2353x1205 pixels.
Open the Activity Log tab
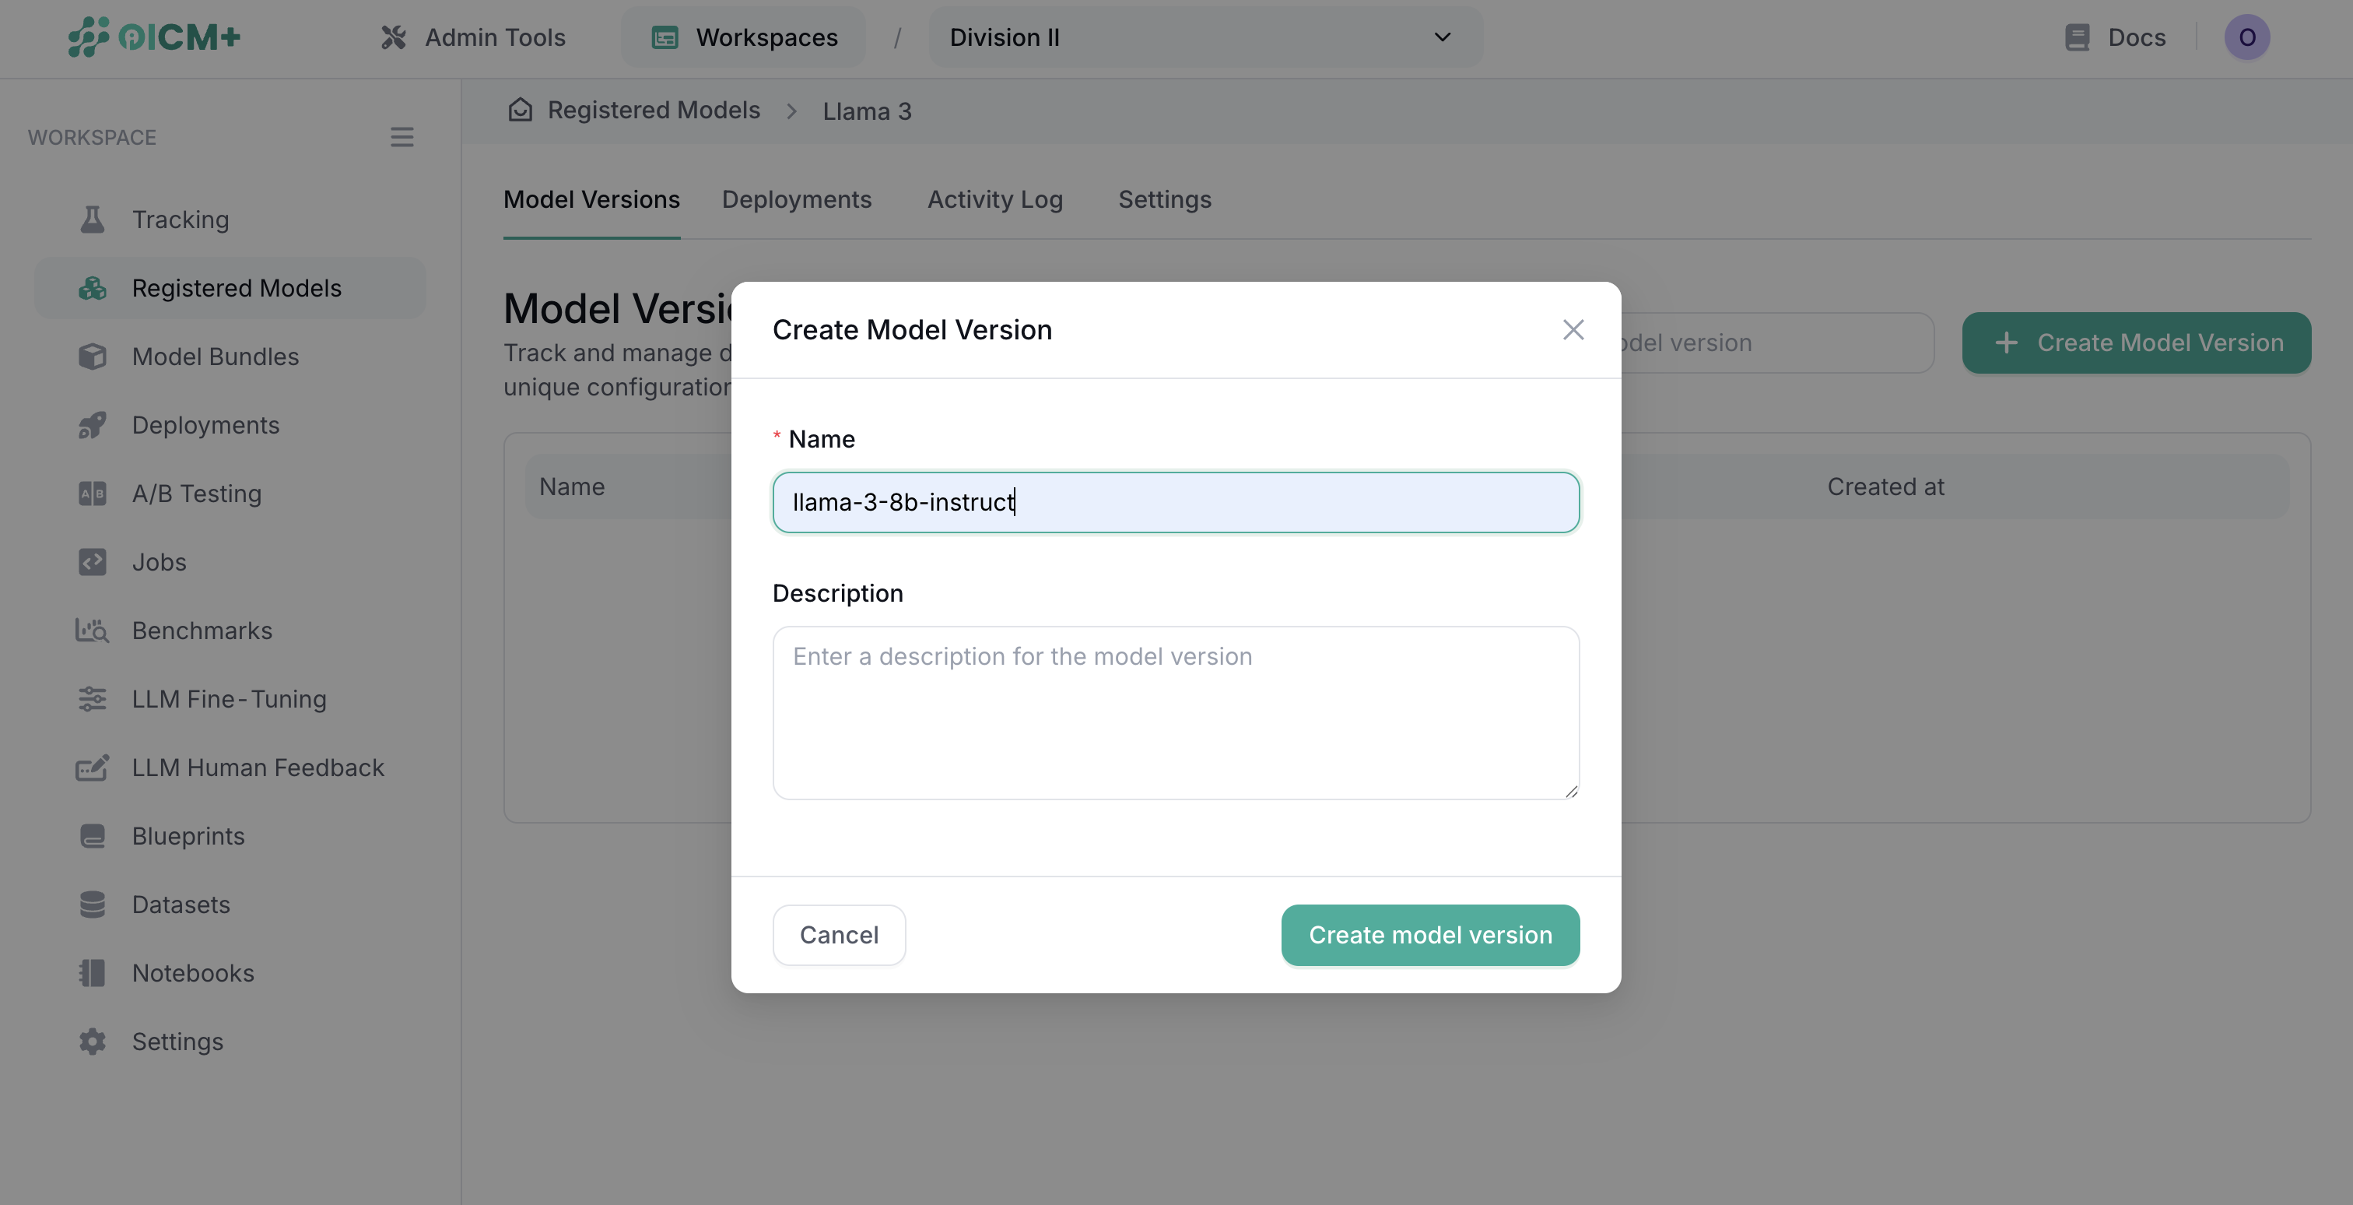[x=994, y=199]
